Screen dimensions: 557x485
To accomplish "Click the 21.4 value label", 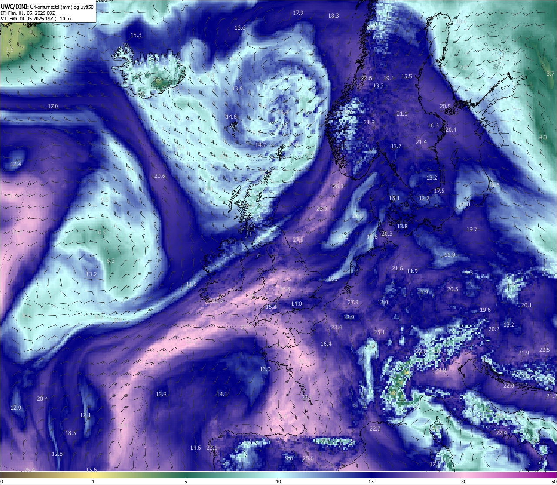I will pyautogui.click(x=421, y=142).
